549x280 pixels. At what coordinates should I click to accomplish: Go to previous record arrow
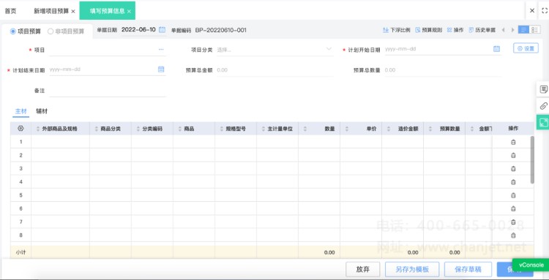[503, 30]
